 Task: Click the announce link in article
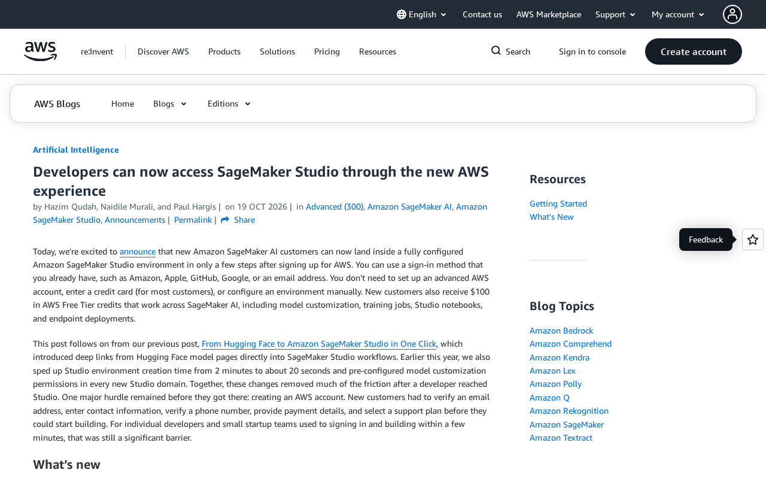click(x=138, y=251)
